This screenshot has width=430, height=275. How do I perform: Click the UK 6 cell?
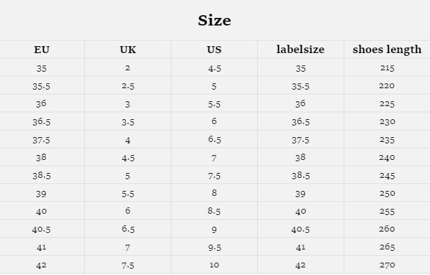(127, 211)
